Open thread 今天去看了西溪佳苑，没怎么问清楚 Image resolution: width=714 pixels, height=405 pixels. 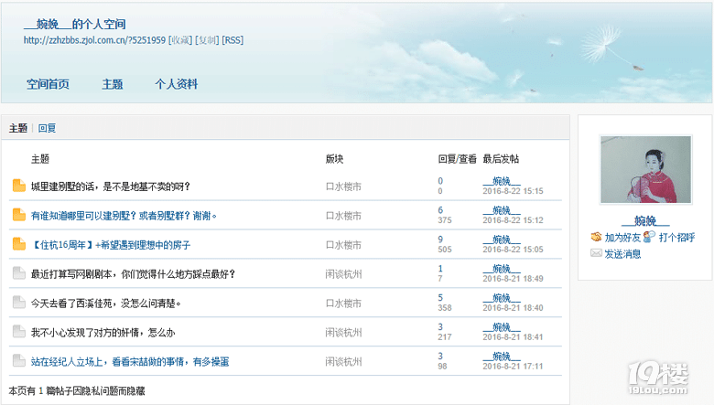105,304
